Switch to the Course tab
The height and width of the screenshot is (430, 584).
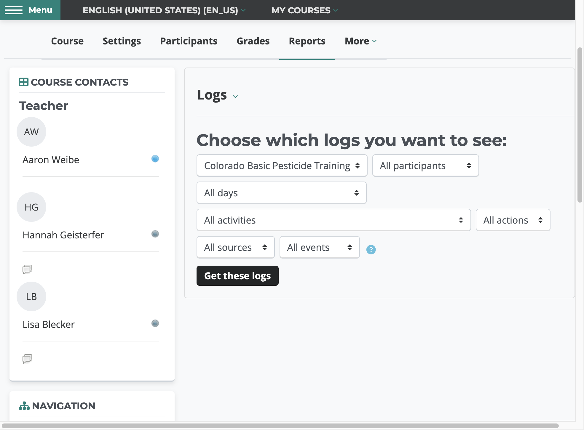click(67, 41)
